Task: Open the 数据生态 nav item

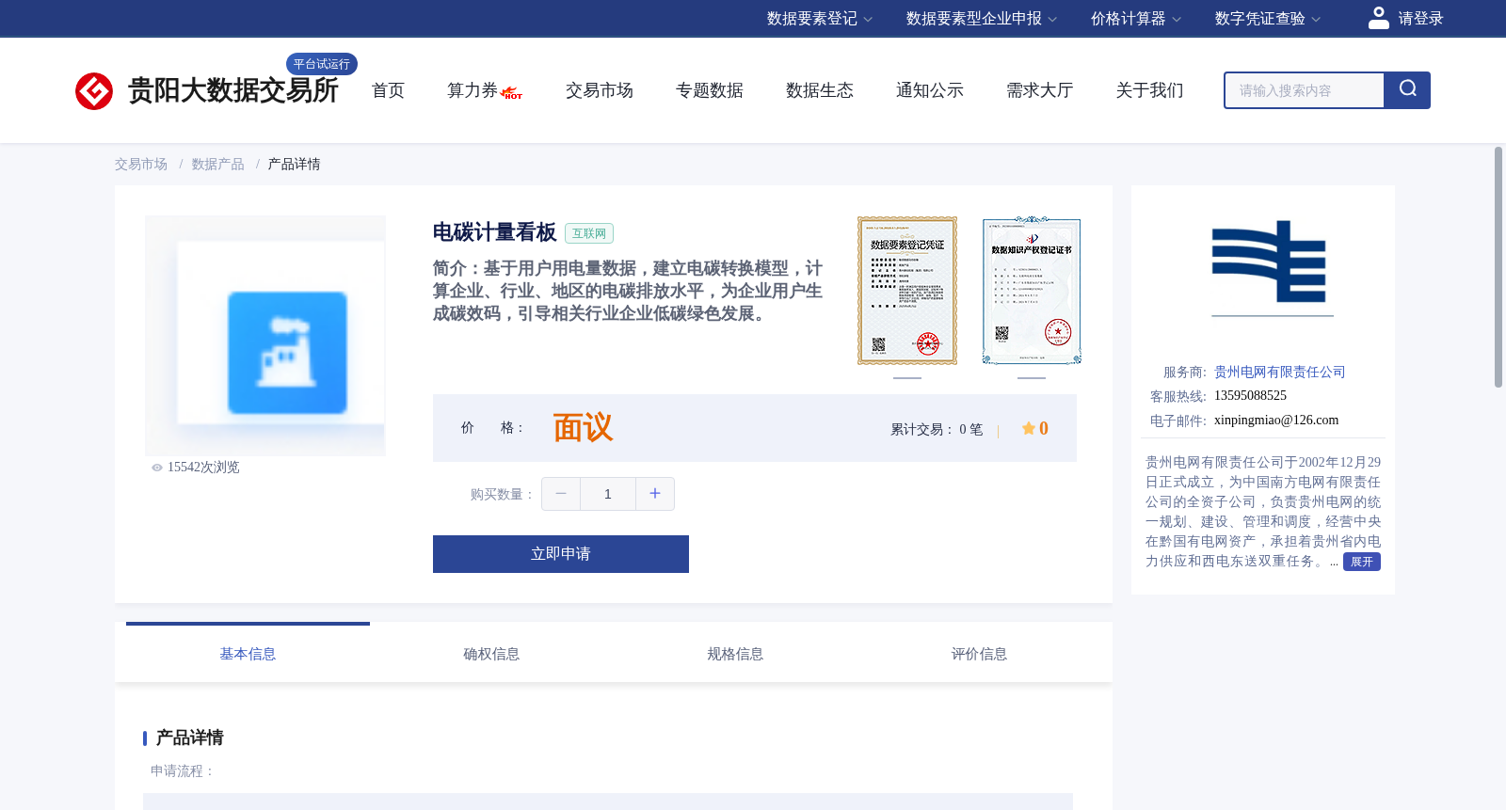Action: (820, 90)
